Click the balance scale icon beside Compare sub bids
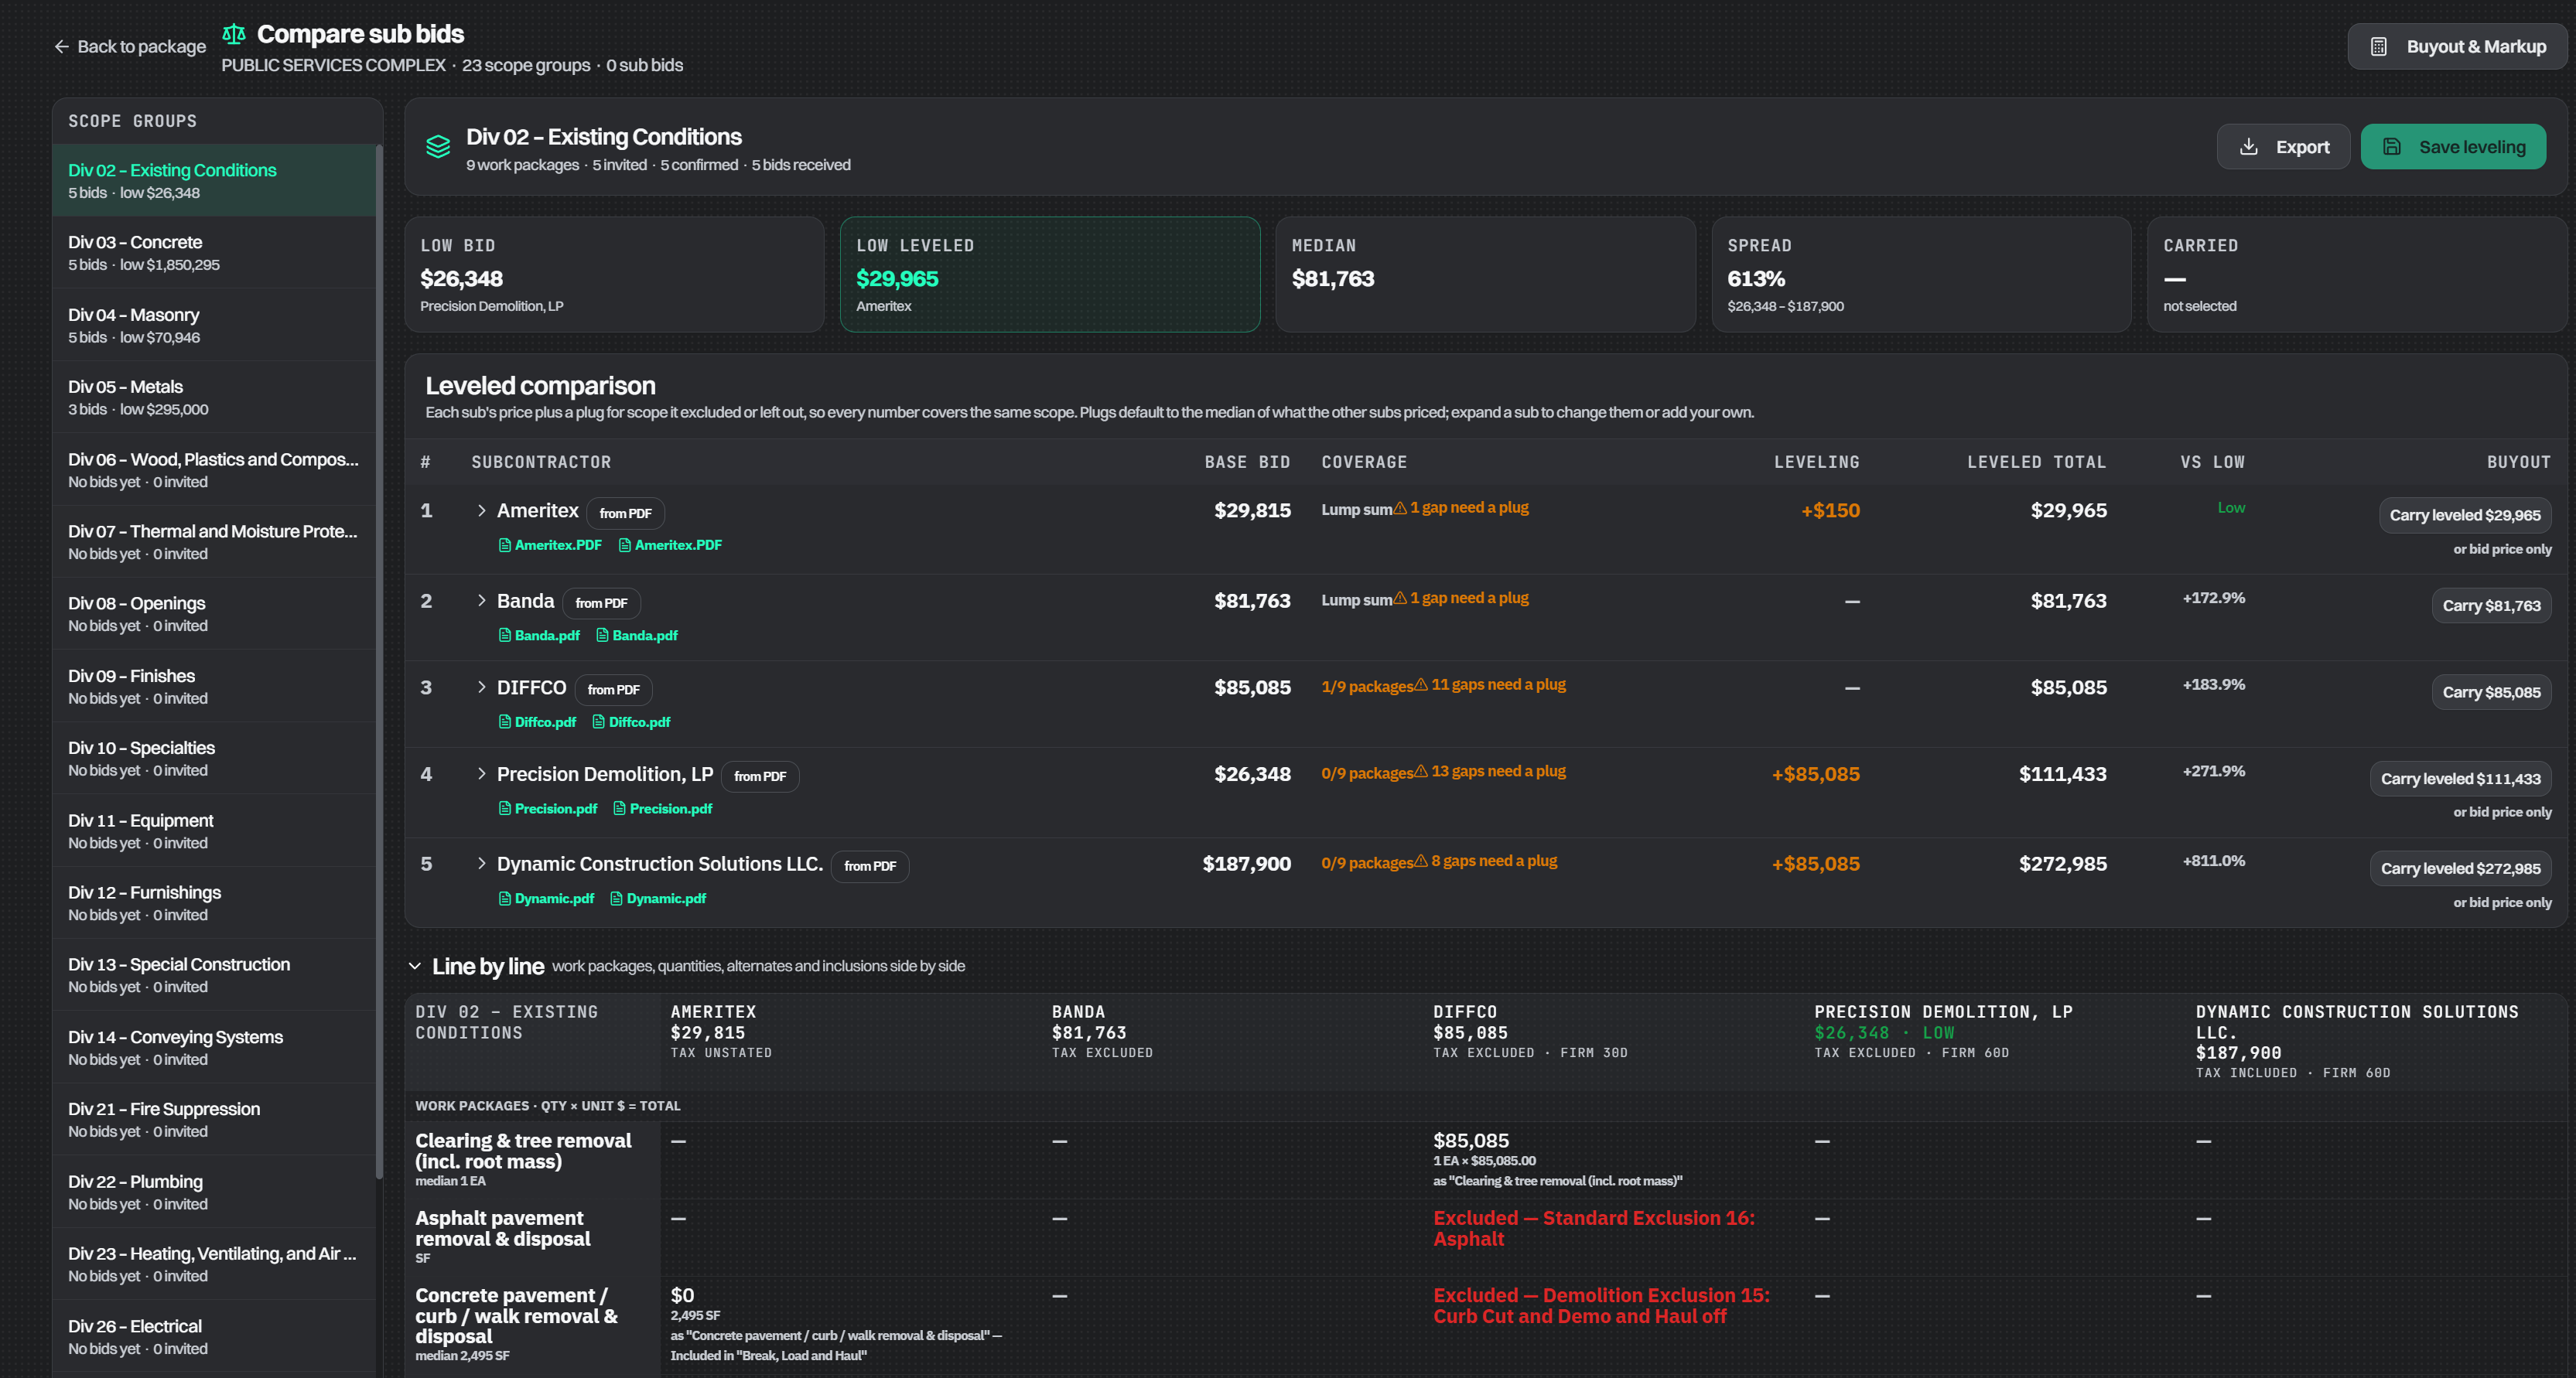Image resolution: width=2576 pixels, height=1378 pixels. click(x=234, y=34)
